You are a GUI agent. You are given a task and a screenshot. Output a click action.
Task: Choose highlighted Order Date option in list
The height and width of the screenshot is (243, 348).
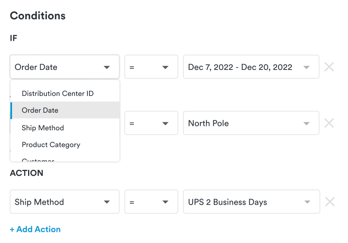click(40, 110)
